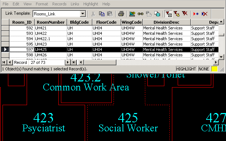Click the yellow highlight color swatch
226x141 pixels.
214,69
